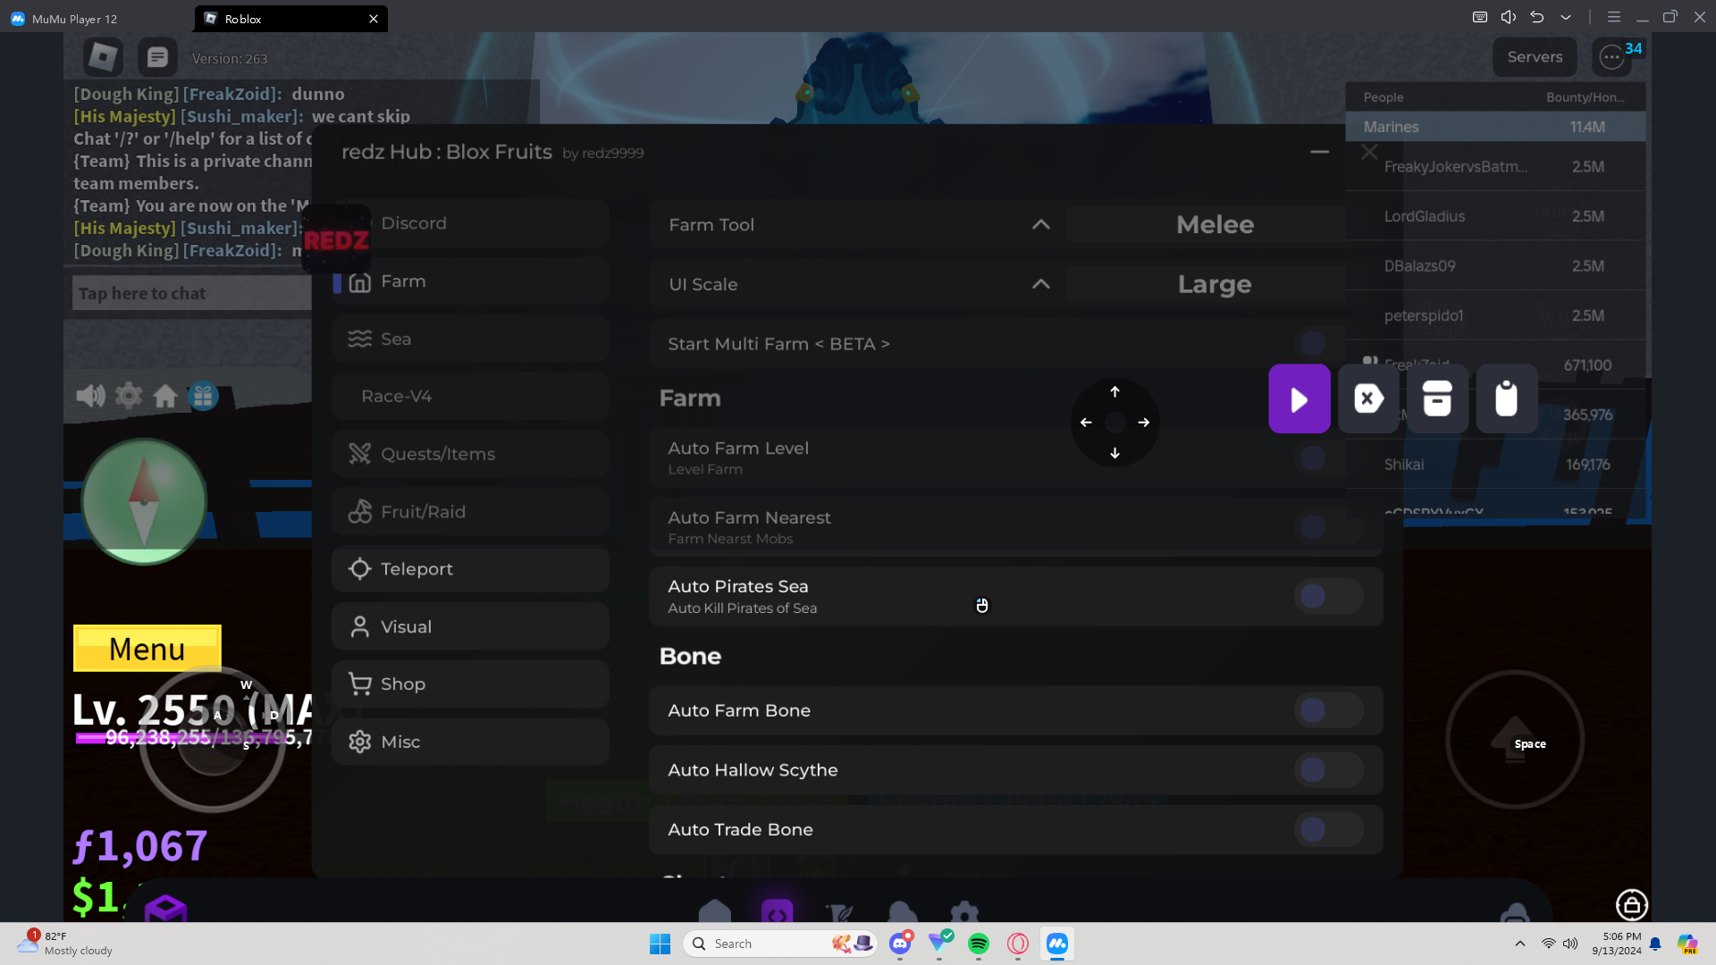Toggle Auto Farm Nearest switch
This screenshot has height=965, width=1716.
(1328, 526)
